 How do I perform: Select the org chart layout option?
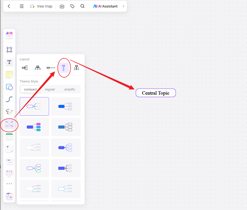[x=38, y=68]
